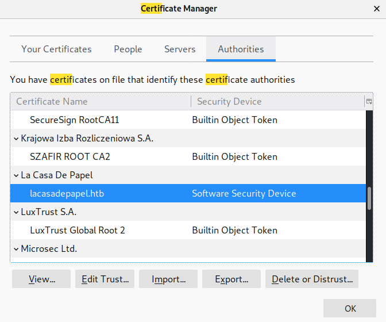Collapse the LuxTrust S.A. group
The height and width of the screenshot is (322, 386).
[x=16, y=212]
